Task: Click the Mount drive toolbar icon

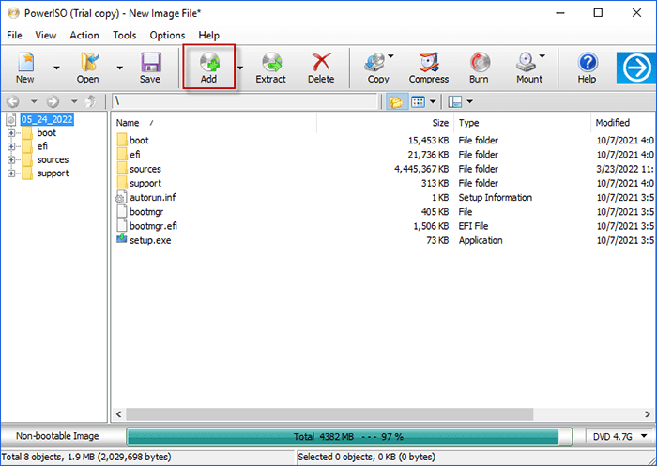Action: point(526,63)
